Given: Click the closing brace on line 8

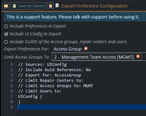Looking at the screenshot, I should point(19,102).
